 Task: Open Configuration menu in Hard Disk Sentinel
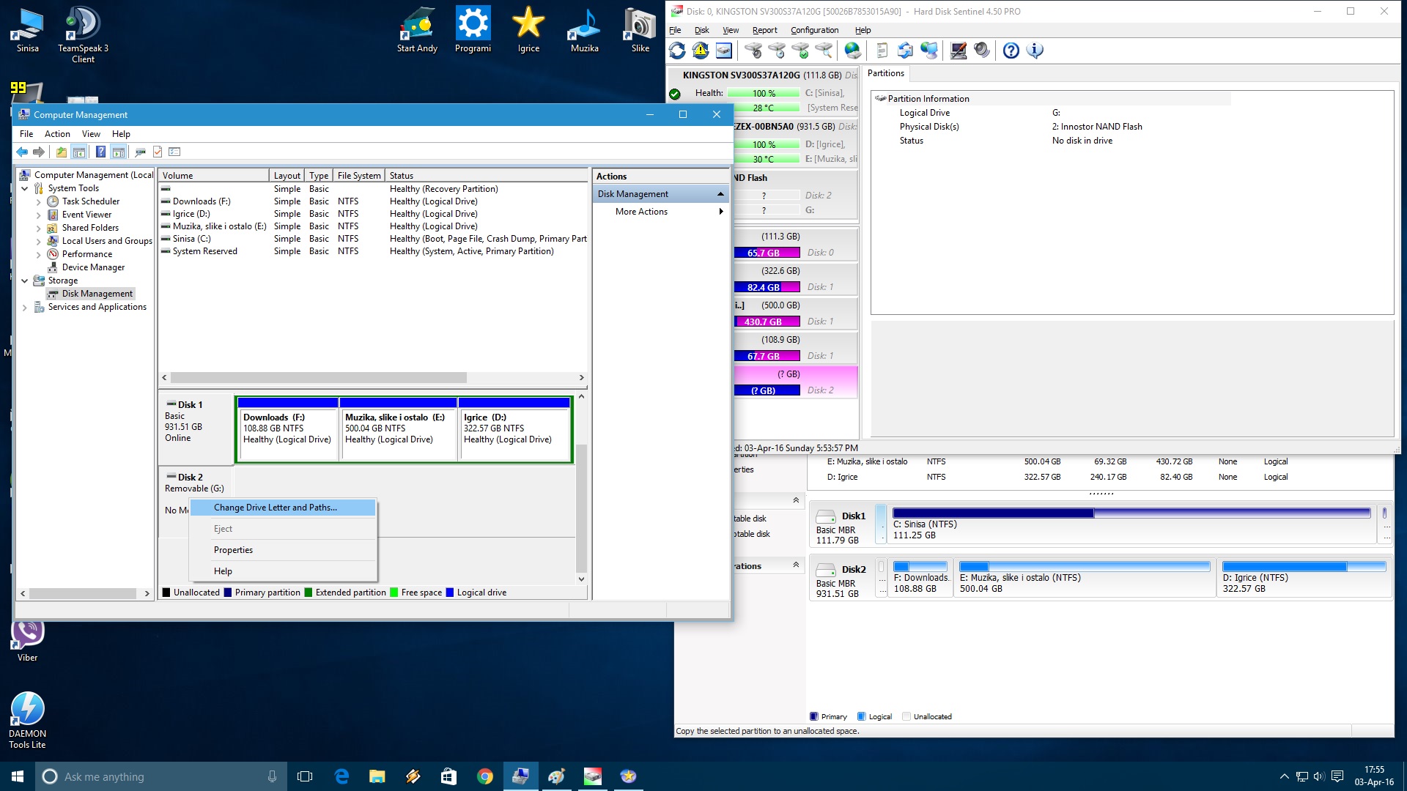point(814,30)
